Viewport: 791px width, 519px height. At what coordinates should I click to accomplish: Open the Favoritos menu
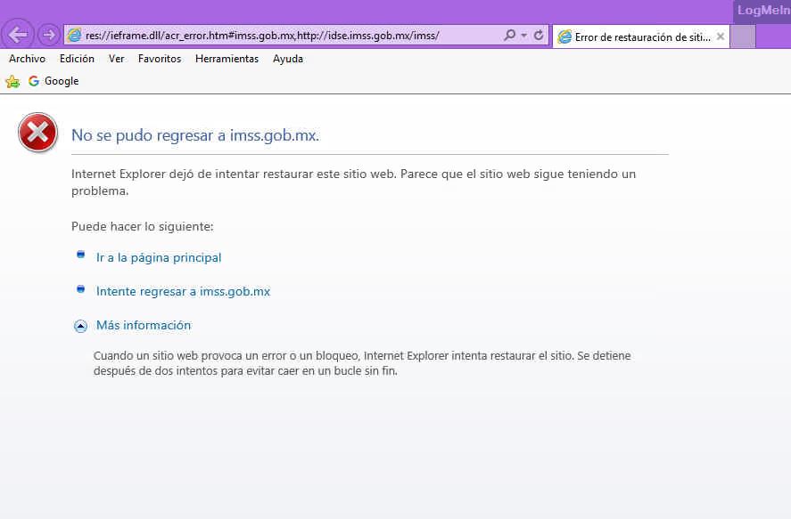(160, 59)
